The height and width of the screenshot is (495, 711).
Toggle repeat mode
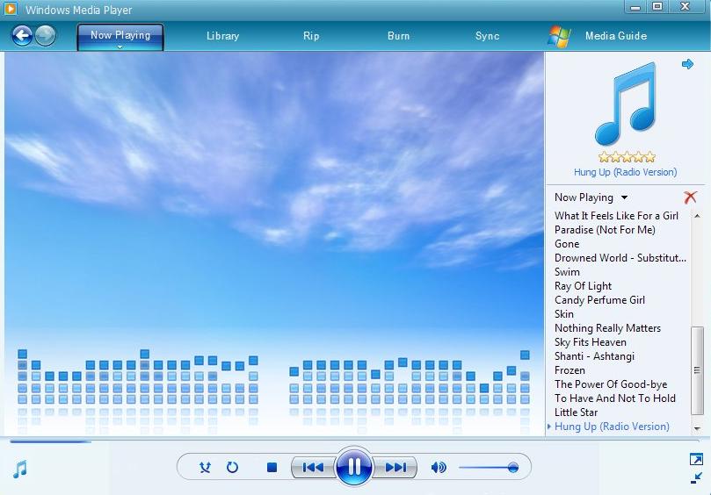click(232, 467)
